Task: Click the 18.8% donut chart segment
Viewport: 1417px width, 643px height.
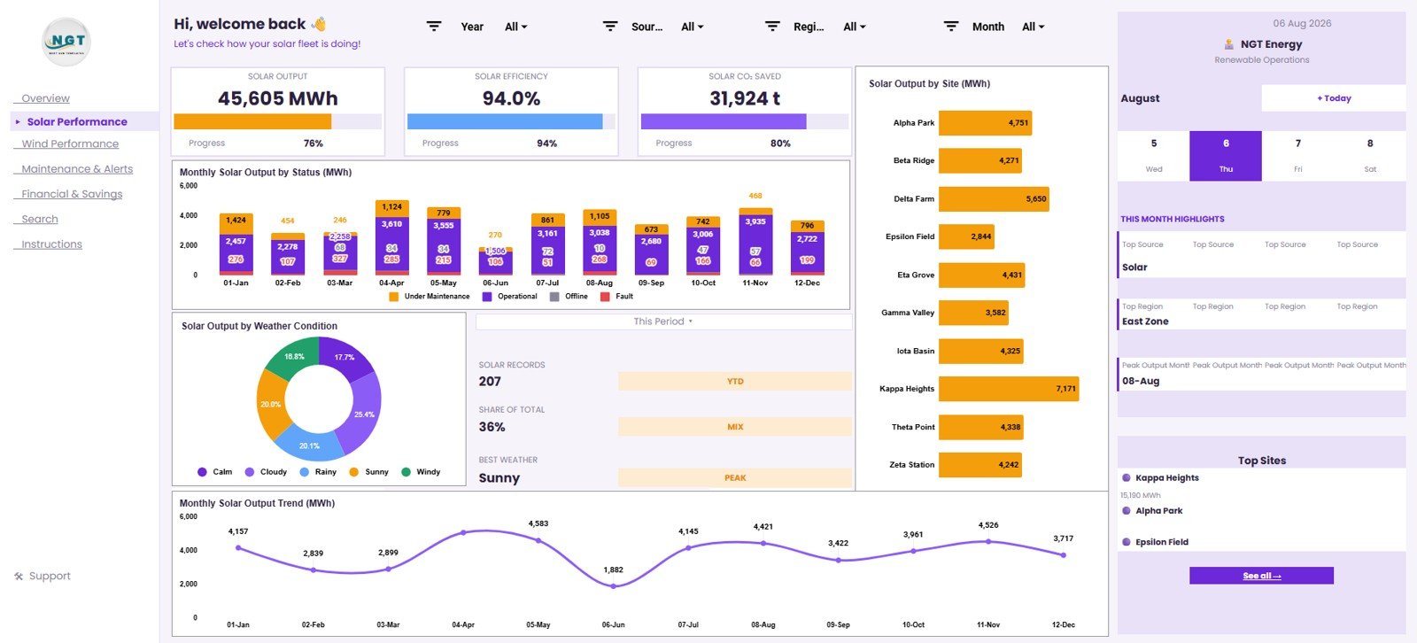Action: tap(293, 356)
